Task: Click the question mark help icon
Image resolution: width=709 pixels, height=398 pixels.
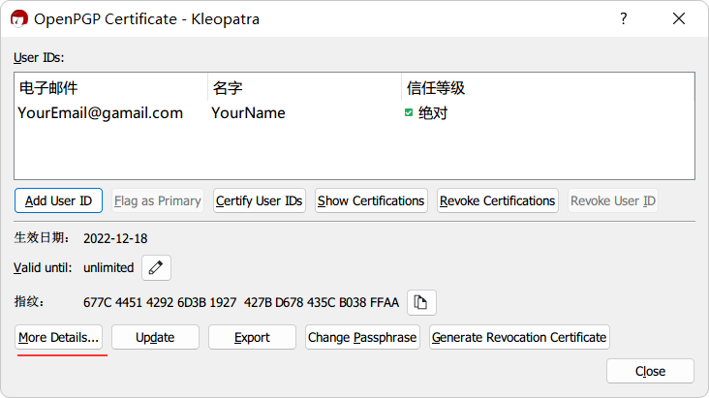Action: 624,18
